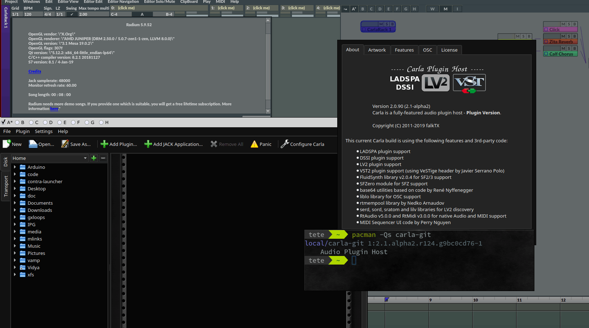Expand the gxloops folder arrow
The image size is (589, 328).
tap(15, 217)
